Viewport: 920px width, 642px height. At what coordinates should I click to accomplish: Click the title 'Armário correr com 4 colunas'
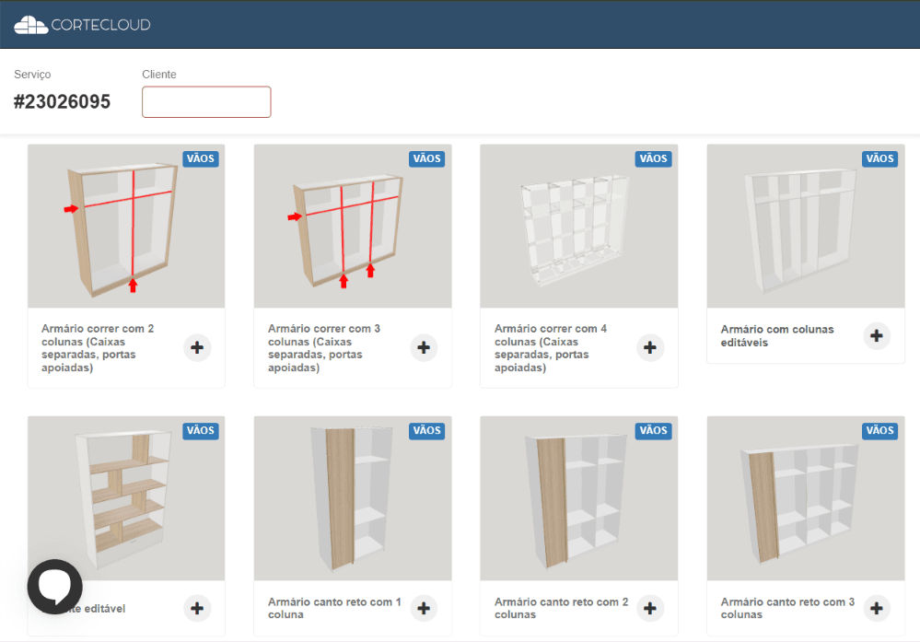551,348
